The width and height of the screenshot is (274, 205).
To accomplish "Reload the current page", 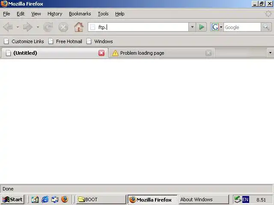I will click(48, 27).
